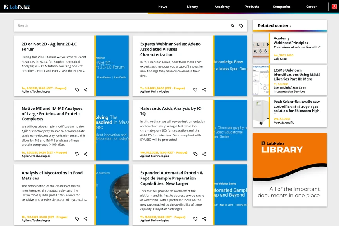This screenshot has width=339, height=226.
Task: Open tag icon on Adeno Associated Viruses card
Action: coord(195,90)
